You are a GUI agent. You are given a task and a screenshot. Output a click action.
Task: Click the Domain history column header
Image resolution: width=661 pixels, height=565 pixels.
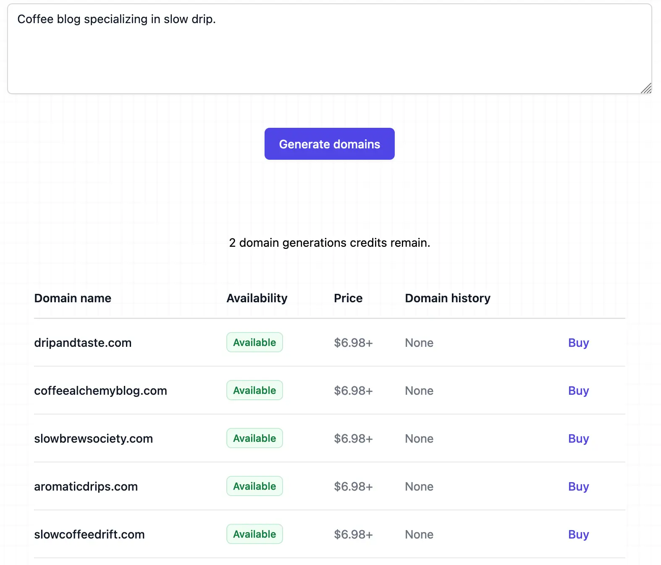coord(447,298)
